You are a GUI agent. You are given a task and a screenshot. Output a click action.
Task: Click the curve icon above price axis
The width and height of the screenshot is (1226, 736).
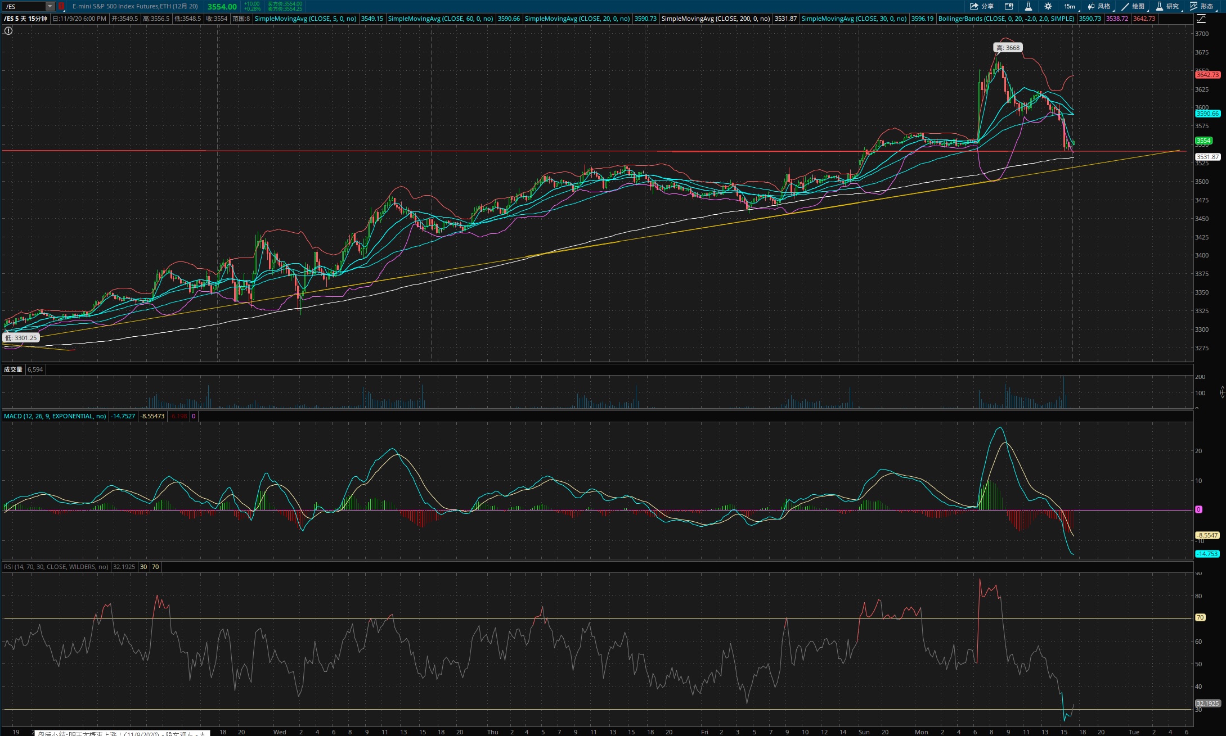coord(1201,19)
